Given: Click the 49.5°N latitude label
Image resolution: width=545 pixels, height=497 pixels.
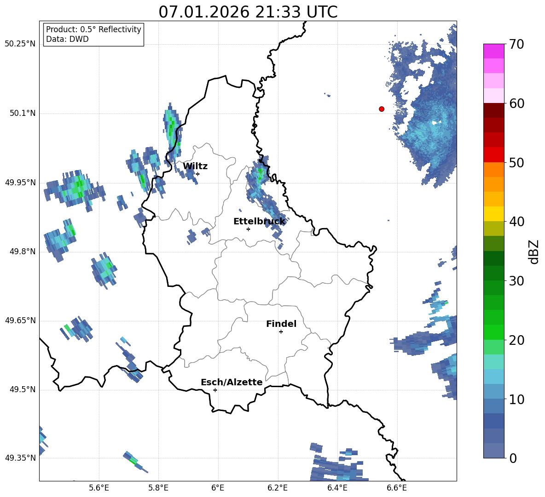Looking at the screenshot, I should click(23, 390).
